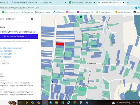
Task: Select the red highlighted parcel on map
Action: click(60, 44)
